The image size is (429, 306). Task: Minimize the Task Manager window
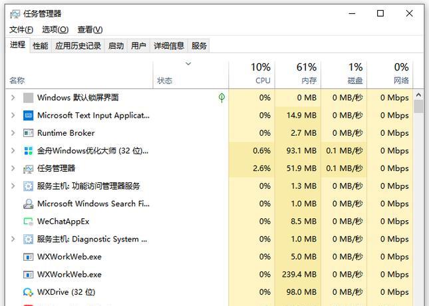(x=352, y=13)
